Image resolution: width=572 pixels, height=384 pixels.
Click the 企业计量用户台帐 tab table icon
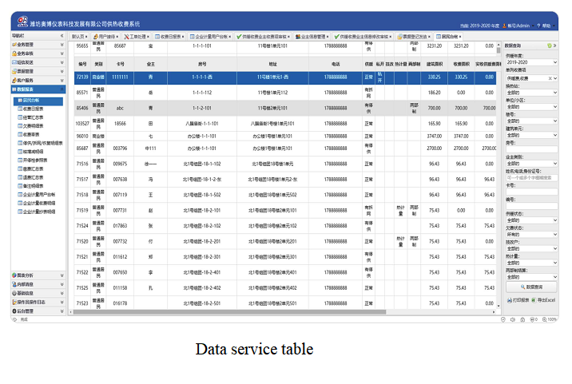click(192, 37)
